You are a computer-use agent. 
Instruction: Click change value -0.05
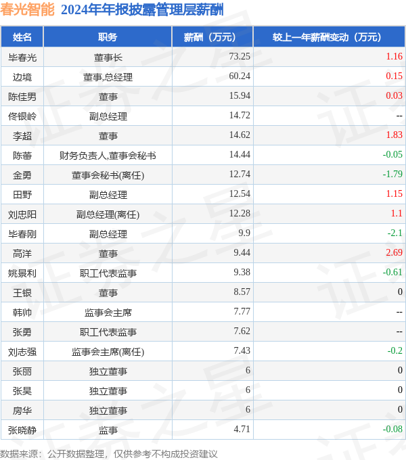coord(392,155)
